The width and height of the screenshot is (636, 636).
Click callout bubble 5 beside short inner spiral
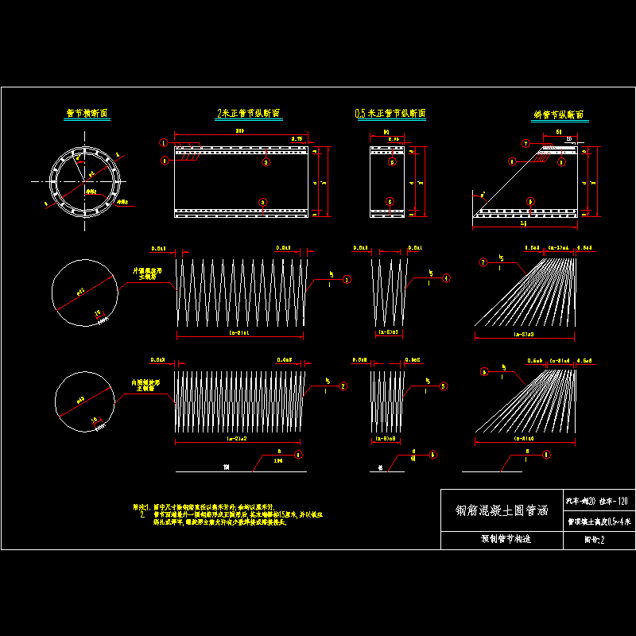click(x=444, y=386)
